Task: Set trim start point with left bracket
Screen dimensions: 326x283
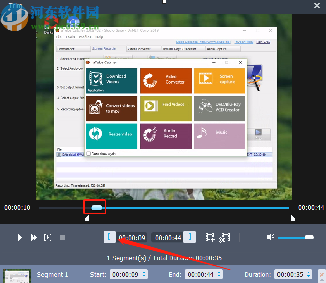Action: coord(110,237)
